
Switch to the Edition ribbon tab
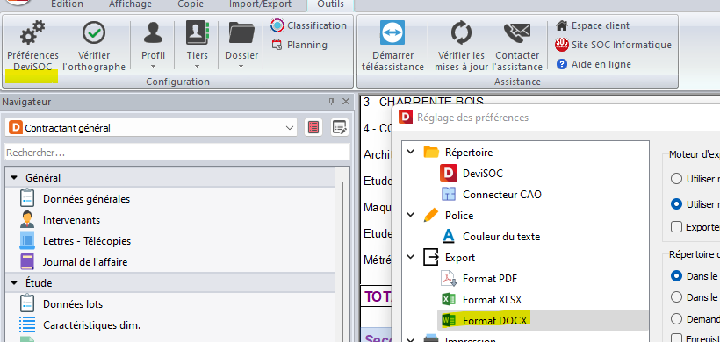(x=67, y=4)
